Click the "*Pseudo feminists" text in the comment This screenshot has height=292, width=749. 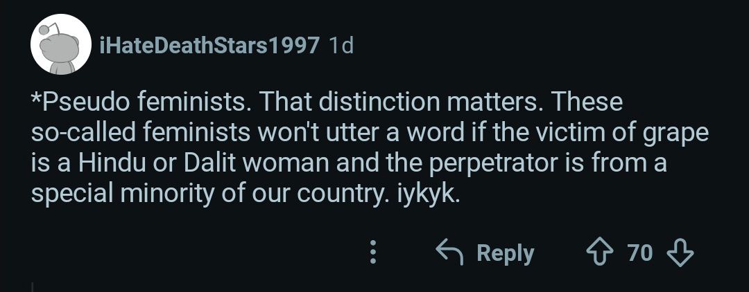tap(127, 103)
